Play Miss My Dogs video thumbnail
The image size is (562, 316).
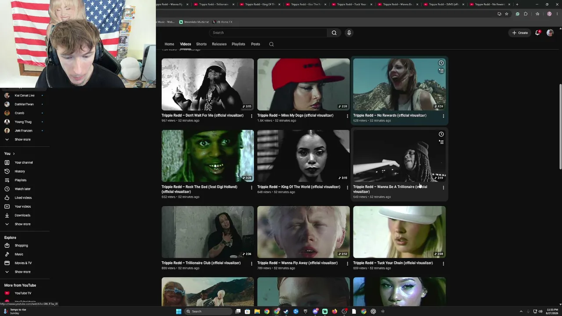(x=303, y=84)
